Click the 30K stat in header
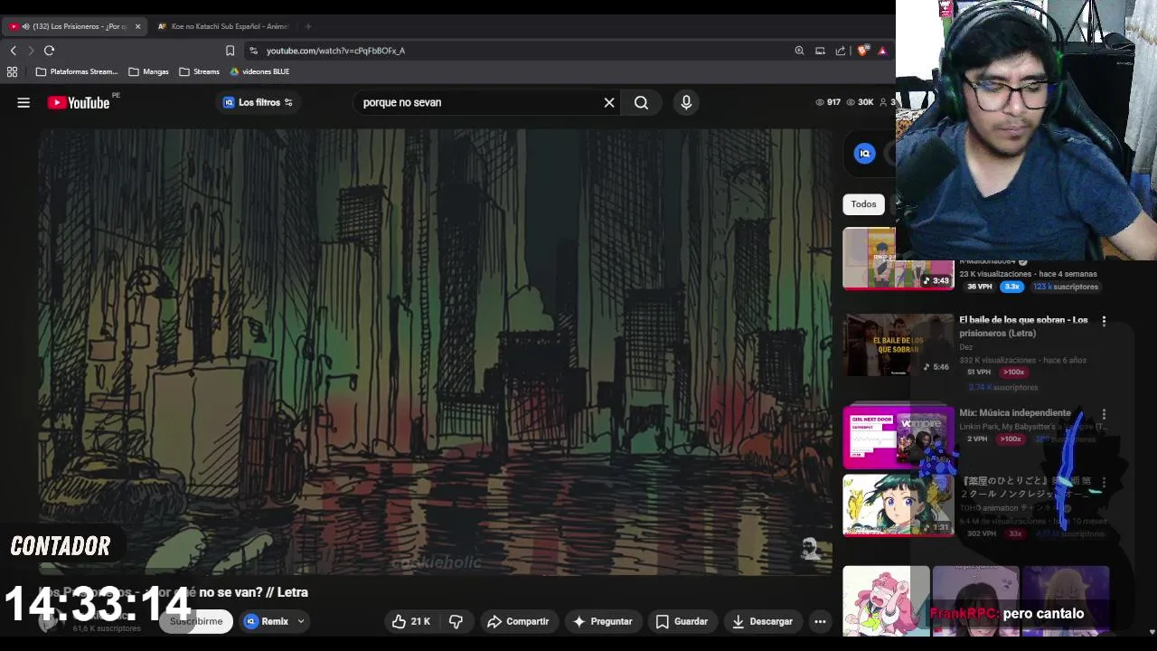 pos(860,102)
